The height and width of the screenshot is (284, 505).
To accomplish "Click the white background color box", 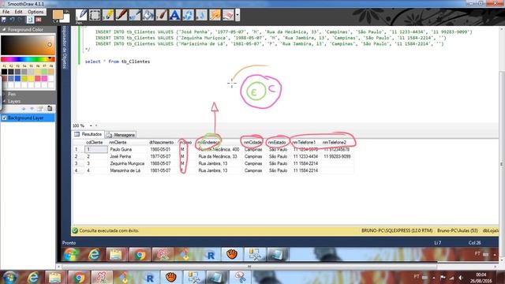I will click(66, 19).
